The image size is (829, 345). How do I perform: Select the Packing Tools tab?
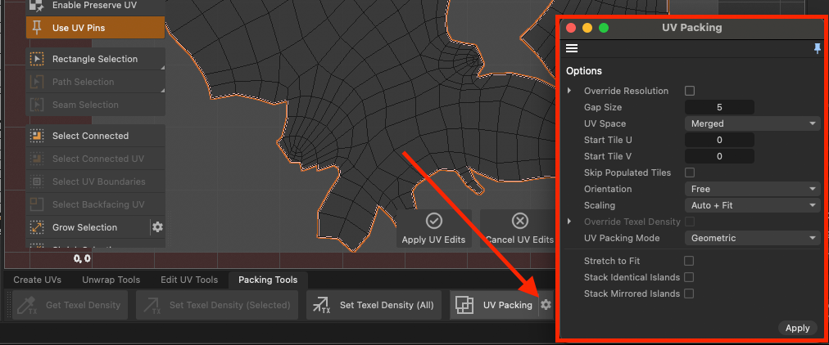(x=268, y=280)
